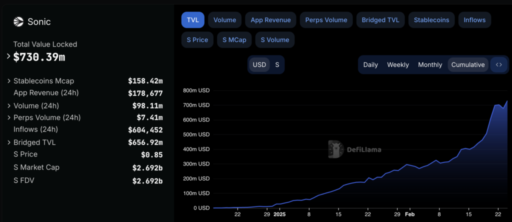Toggle the Inflows chart
Screen dimensions: 512x222
pos(474,20)
